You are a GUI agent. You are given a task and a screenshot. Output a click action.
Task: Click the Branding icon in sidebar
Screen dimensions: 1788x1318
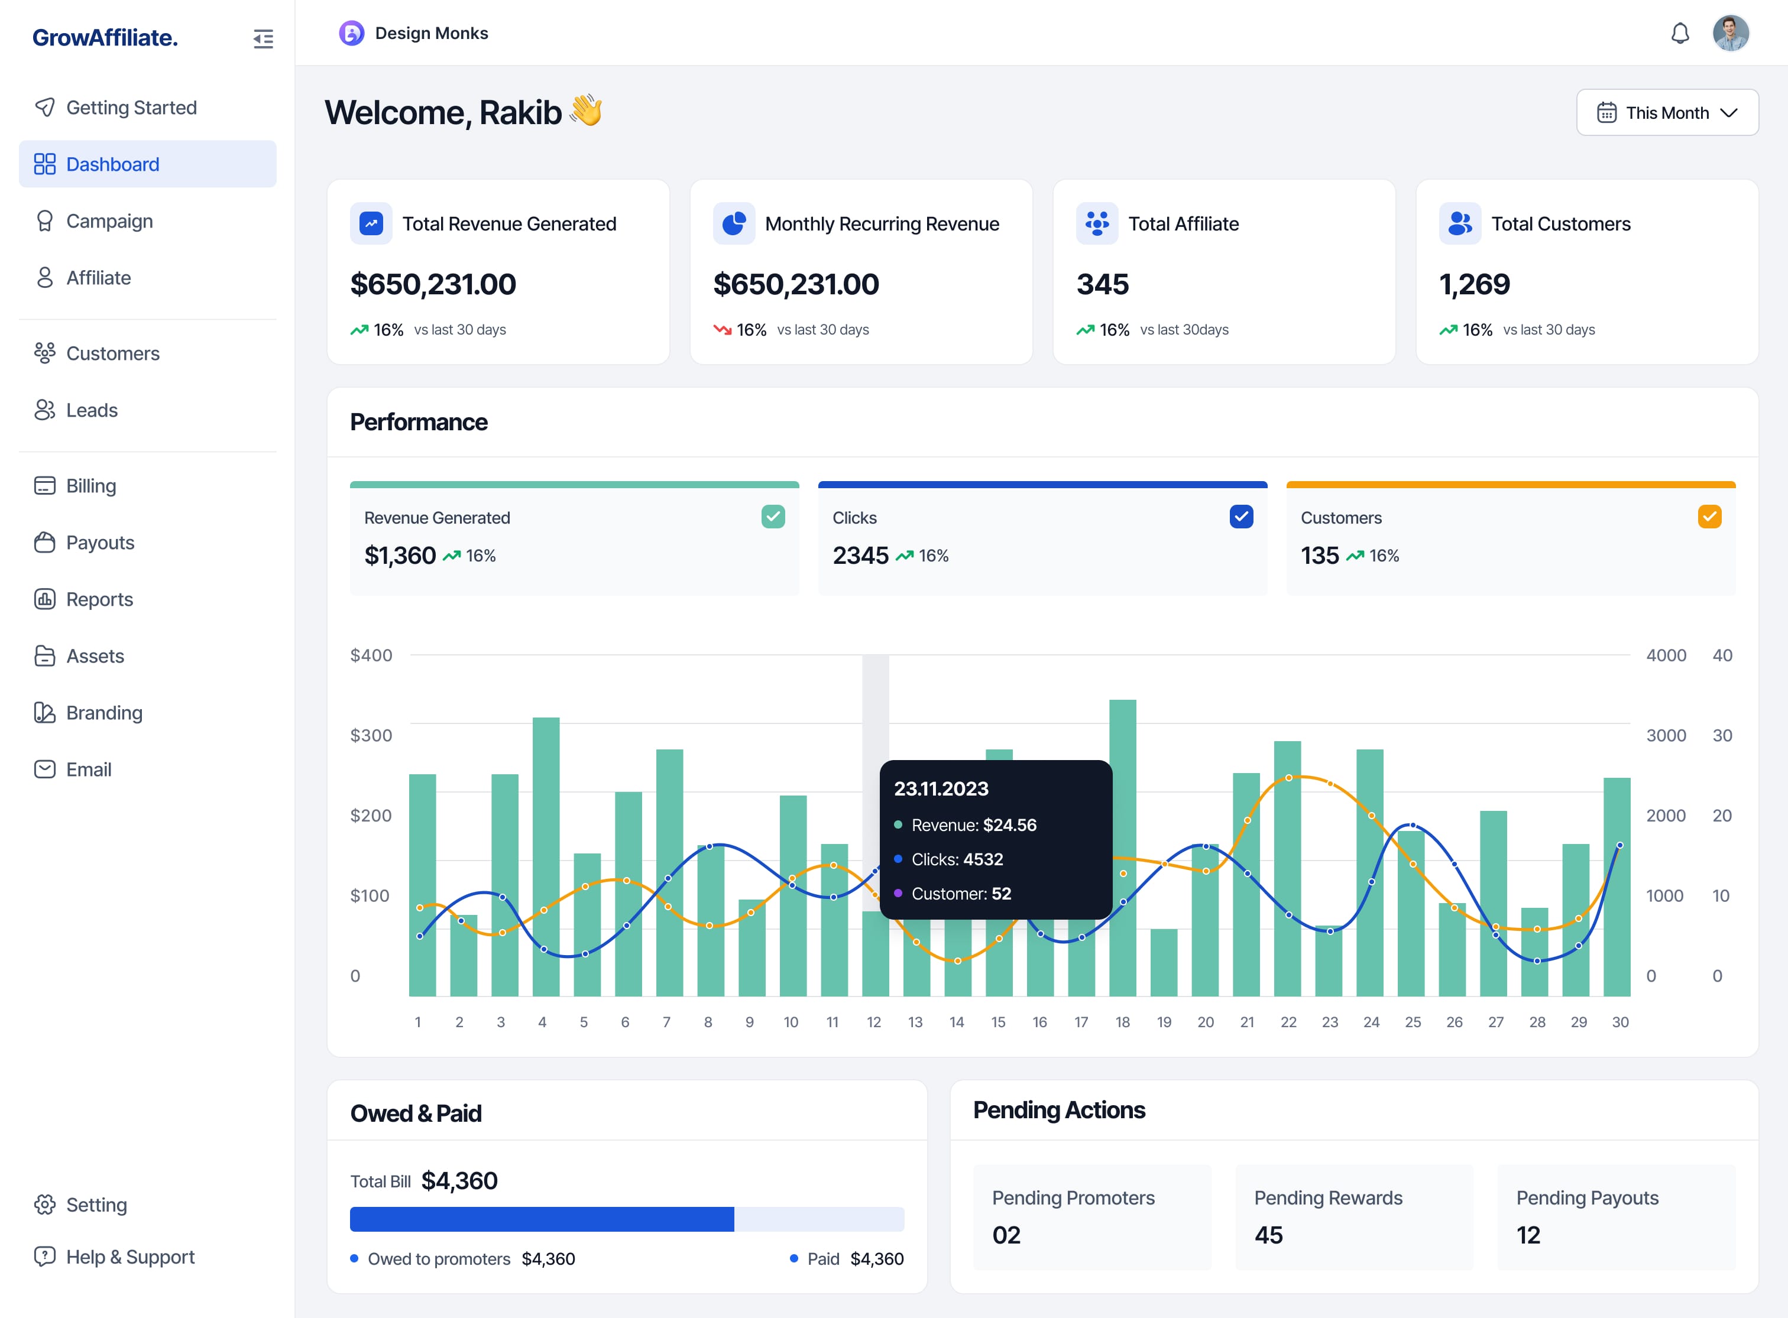[x=45, y=712]
